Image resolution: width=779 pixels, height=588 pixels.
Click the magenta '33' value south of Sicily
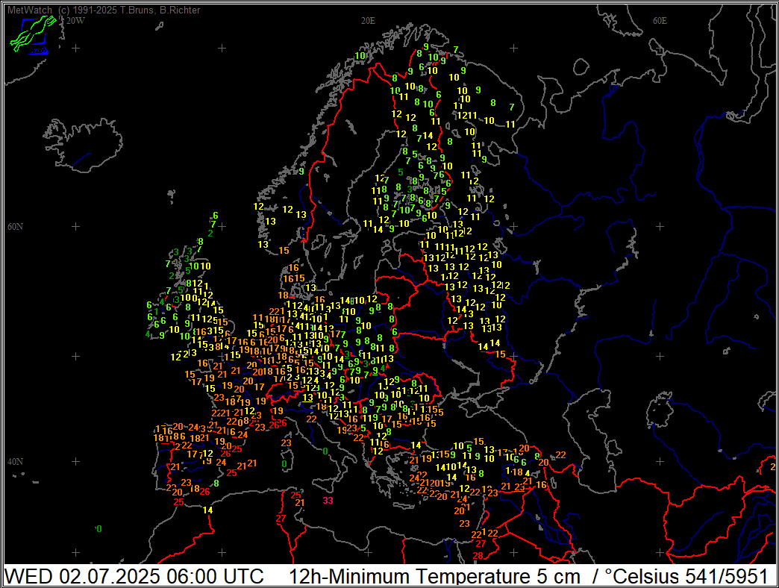coord(328,500)
